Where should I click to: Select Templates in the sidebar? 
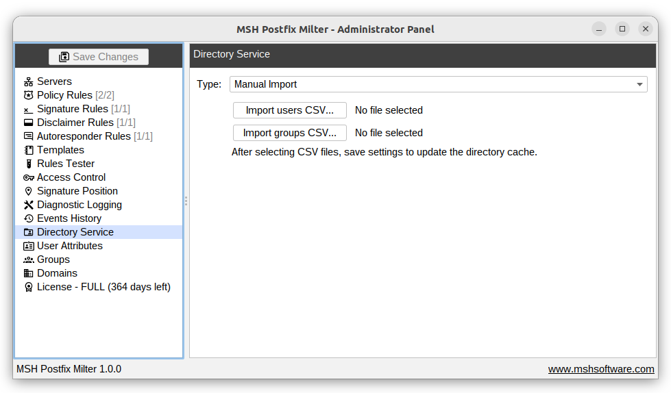pyautogui.click(x=60, y=150)
